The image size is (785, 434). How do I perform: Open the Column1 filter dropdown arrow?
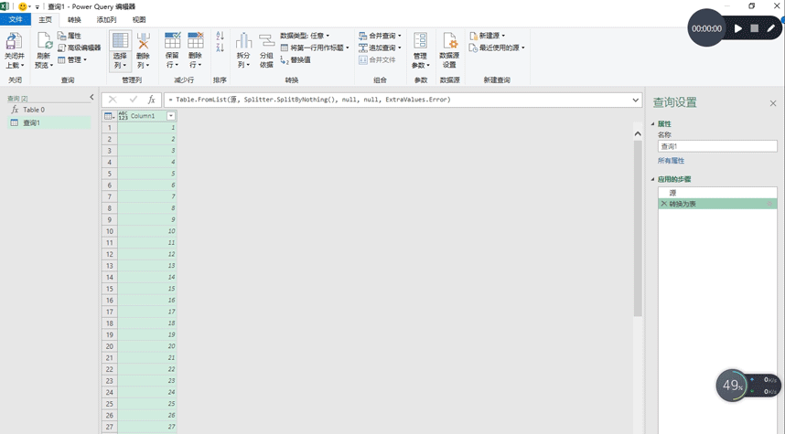click(x=171, y=116)
